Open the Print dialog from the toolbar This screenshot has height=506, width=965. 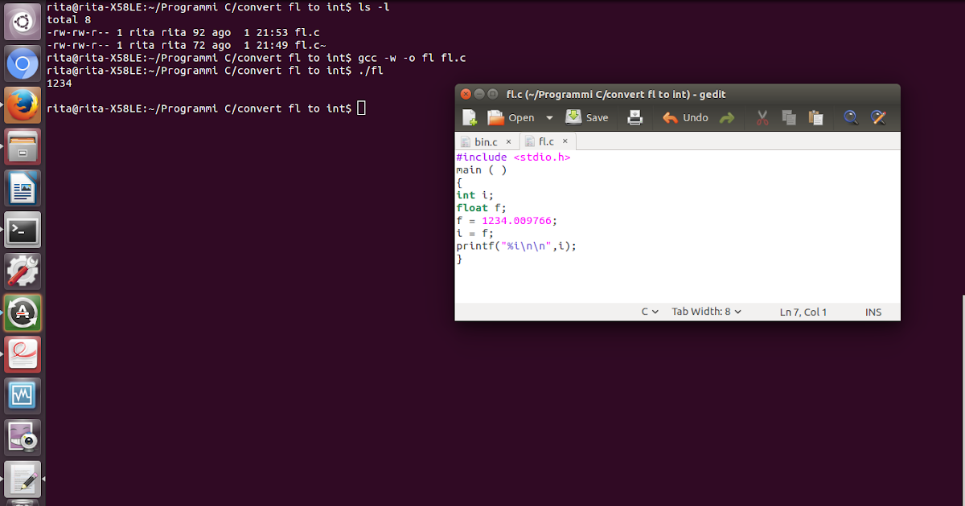[x=634, y=117]
